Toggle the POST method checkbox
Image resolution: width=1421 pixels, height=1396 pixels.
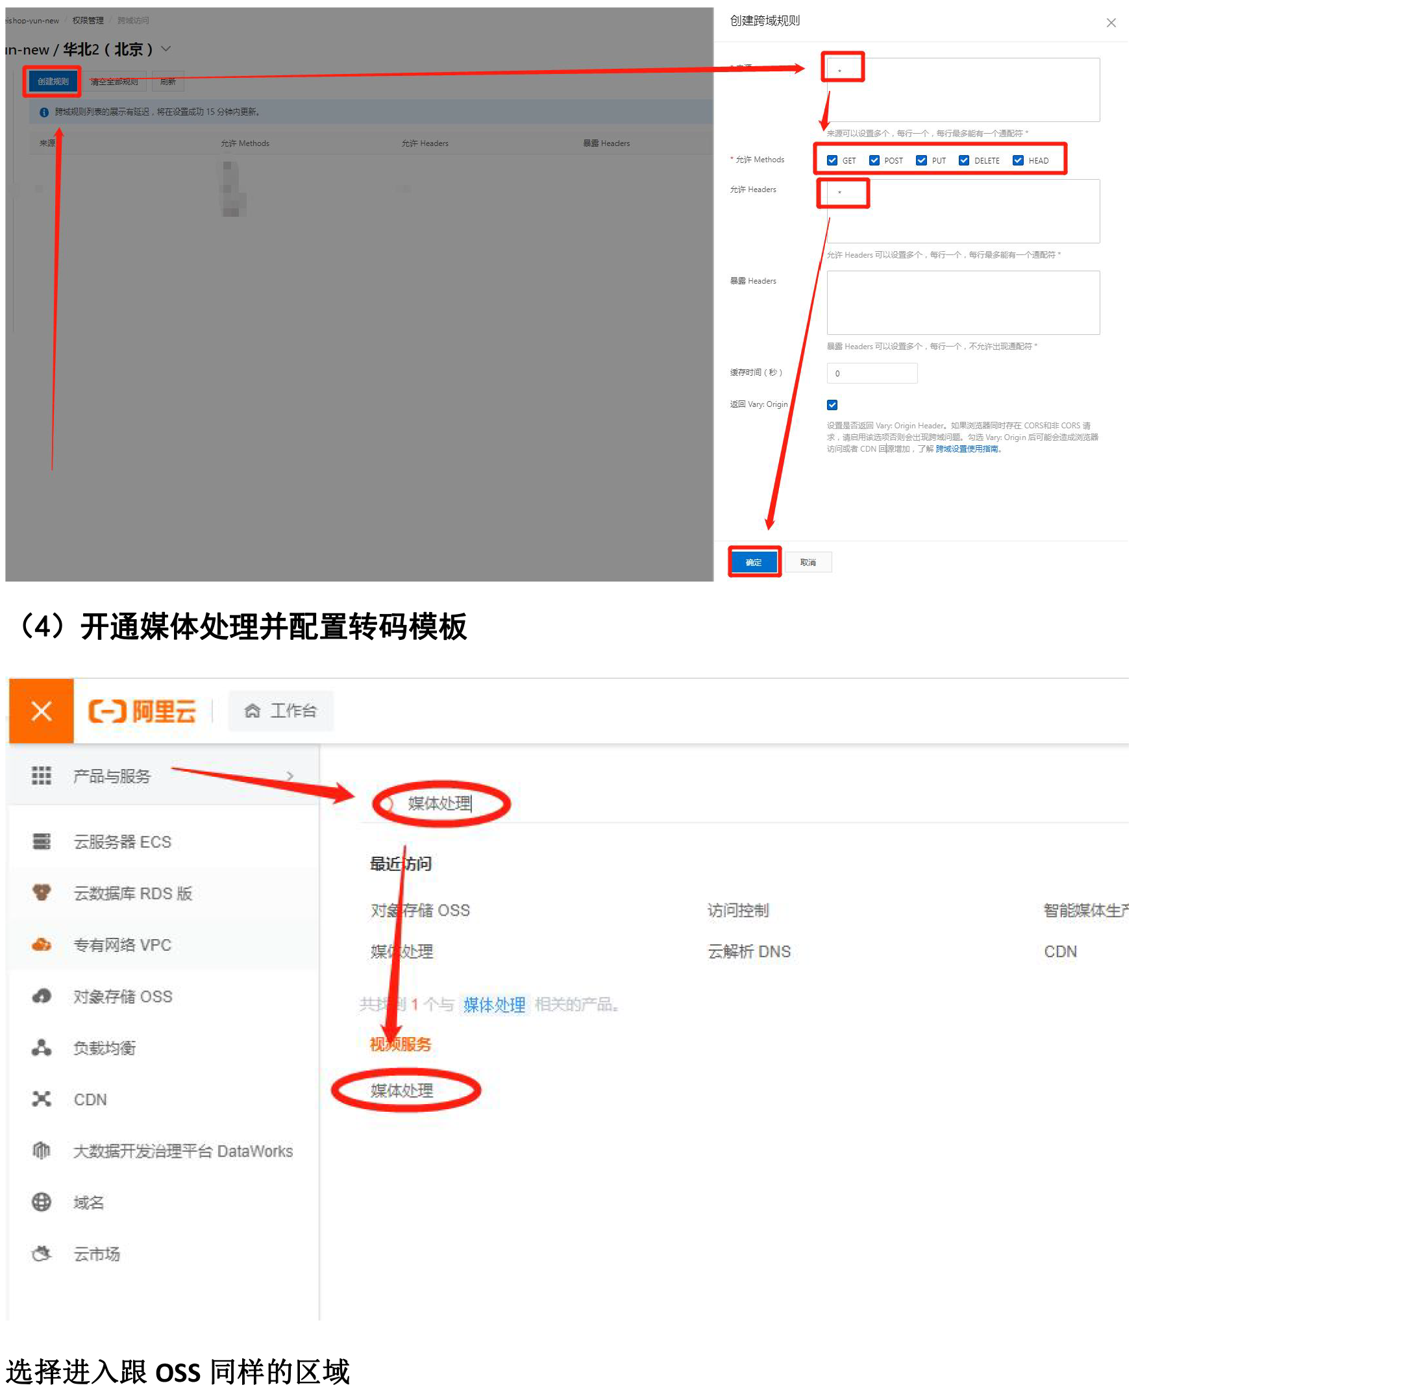coord(873,160)
